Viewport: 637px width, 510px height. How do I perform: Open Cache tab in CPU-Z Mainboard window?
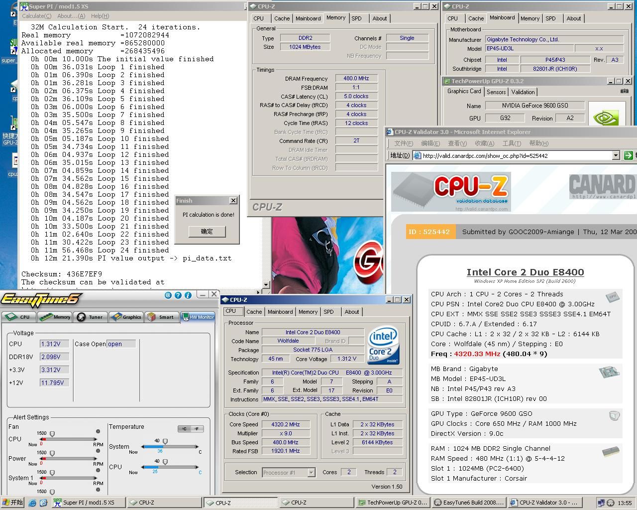pyautogui.click(x=476, y=18)
